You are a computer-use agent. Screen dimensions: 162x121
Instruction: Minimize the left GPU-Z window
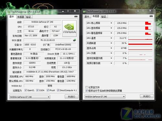coord(63,11)
